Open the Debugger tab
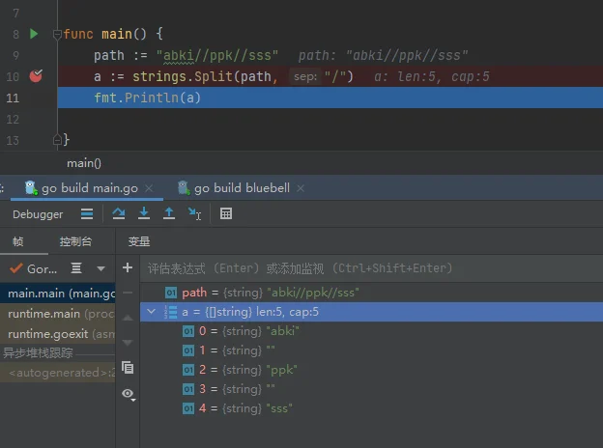The height and width of the screenshot is (448, 603). click(x=38, y=214)
